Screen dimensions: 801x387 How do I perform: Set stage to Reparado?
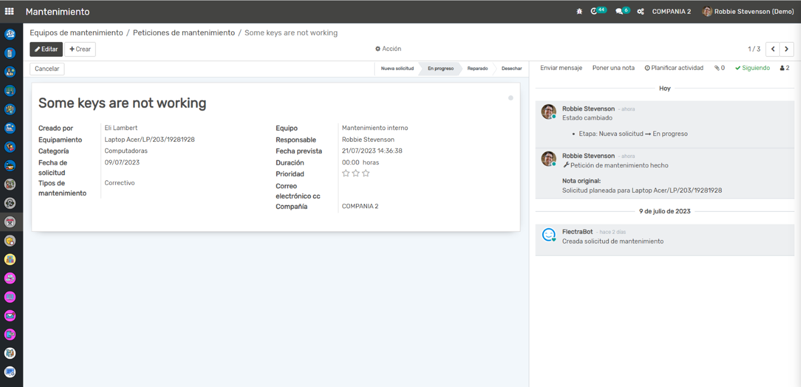[477, 69]
